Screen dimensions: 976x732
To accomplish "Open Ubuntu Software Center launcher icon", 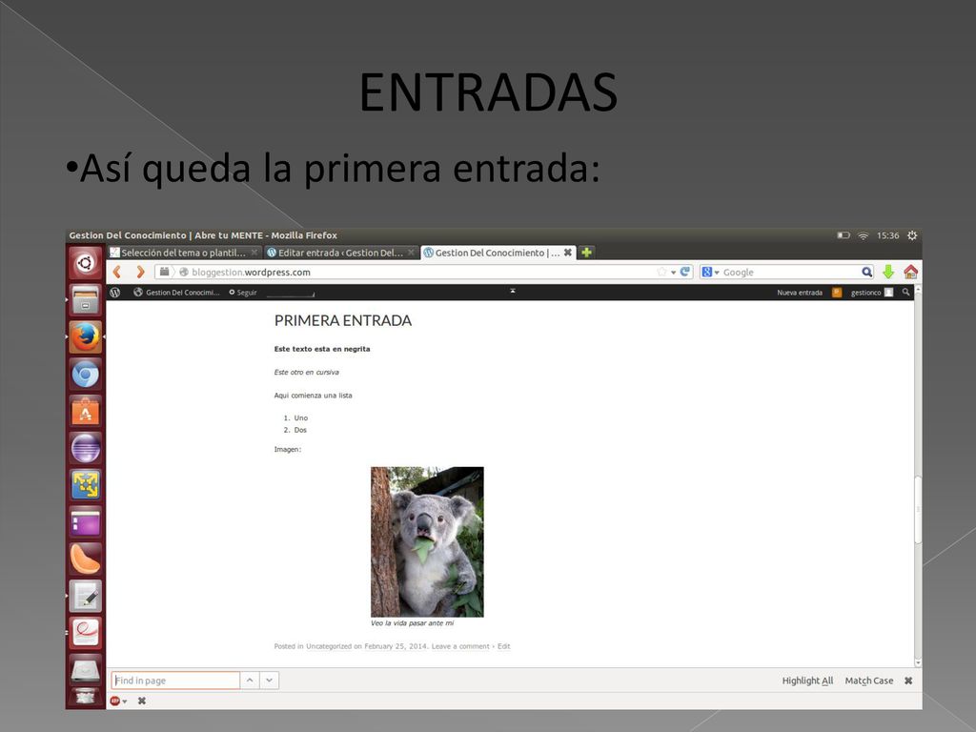I will click(85, 412).
